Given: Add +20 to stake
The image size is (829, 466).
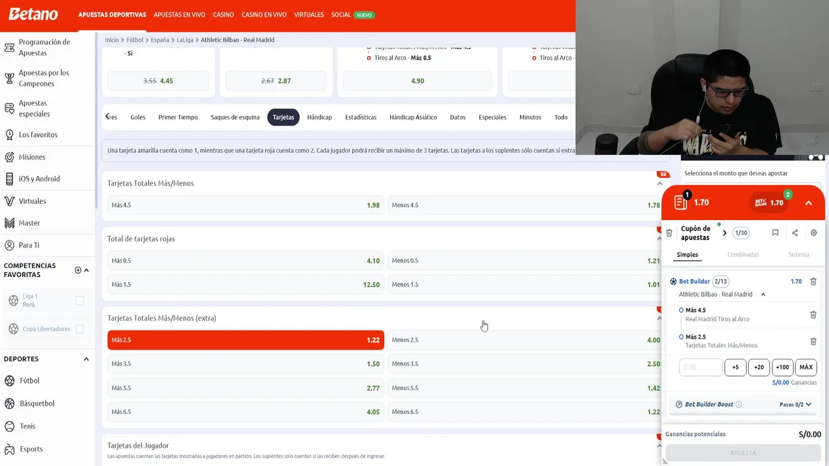Looking at the screenshot, I should [758, 367].
